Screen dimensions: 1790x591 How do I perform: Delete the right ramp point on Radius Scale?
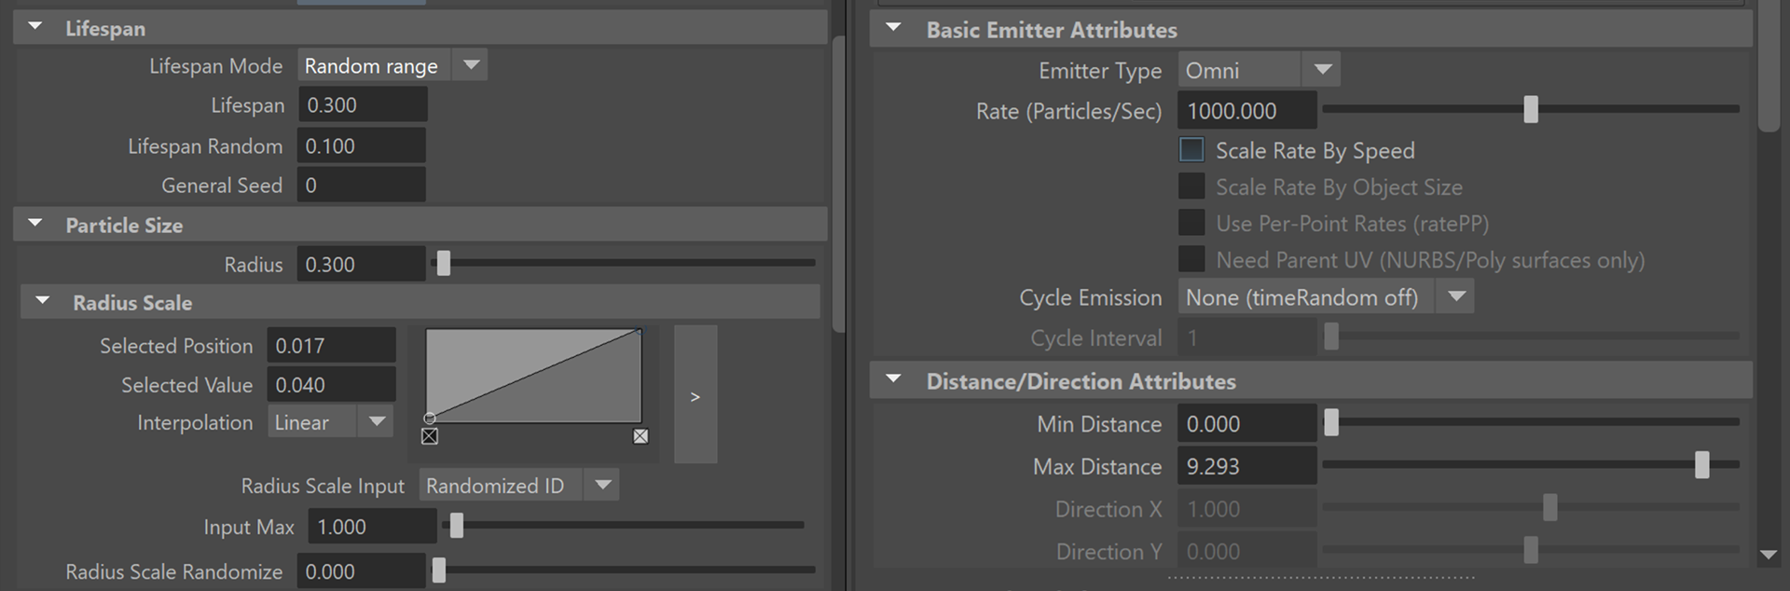point(640,436)
